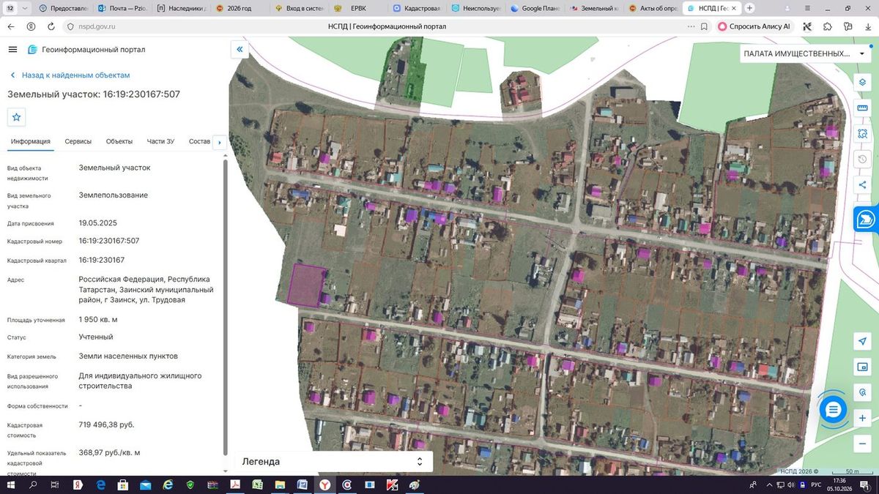
Task: Open the map layers tool
Action: click(x=862, y=82)
